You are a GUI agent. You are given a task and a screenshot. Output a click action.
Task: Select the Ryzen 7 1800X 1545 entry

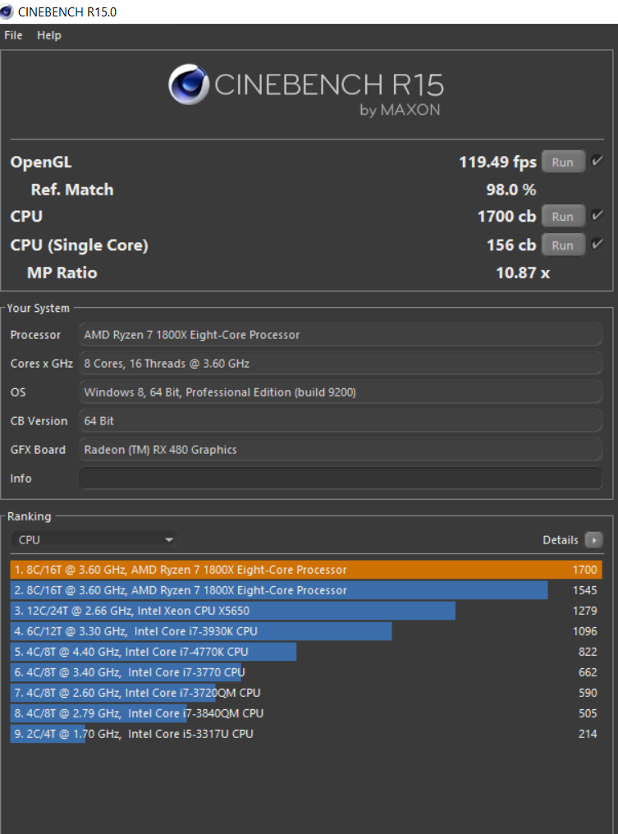[306, 590]
